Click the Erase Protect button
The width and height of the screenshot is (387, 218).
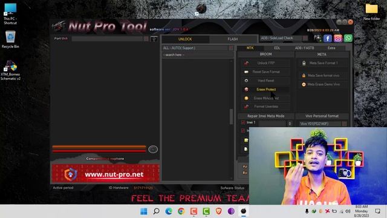tap(266, 90)
